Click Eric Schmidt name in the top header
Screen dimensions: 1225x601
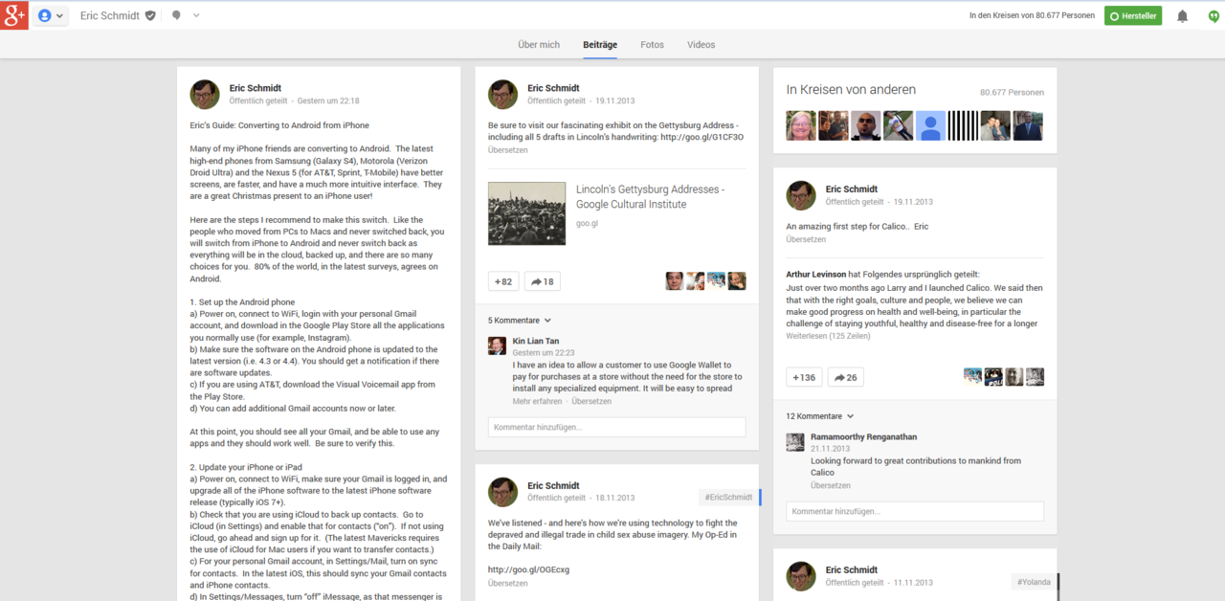coord(110,16)
